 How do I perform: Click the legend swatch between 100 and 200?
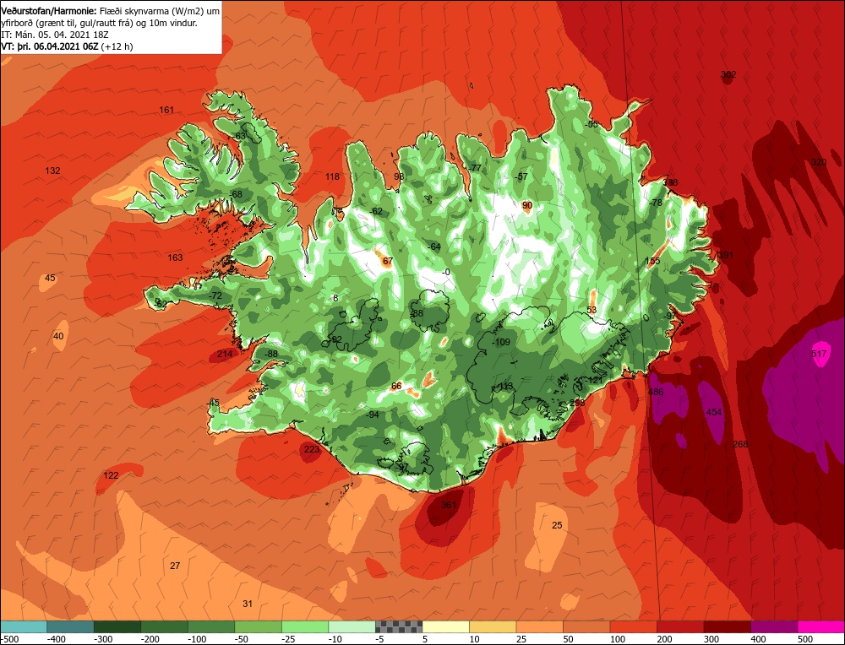coord(633,626)
